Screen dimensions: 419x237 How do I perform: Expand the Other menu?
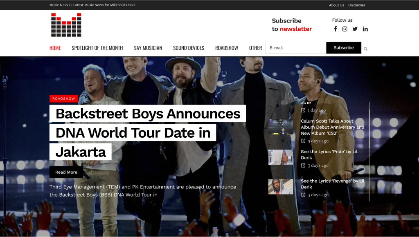[x=255, y=48]
